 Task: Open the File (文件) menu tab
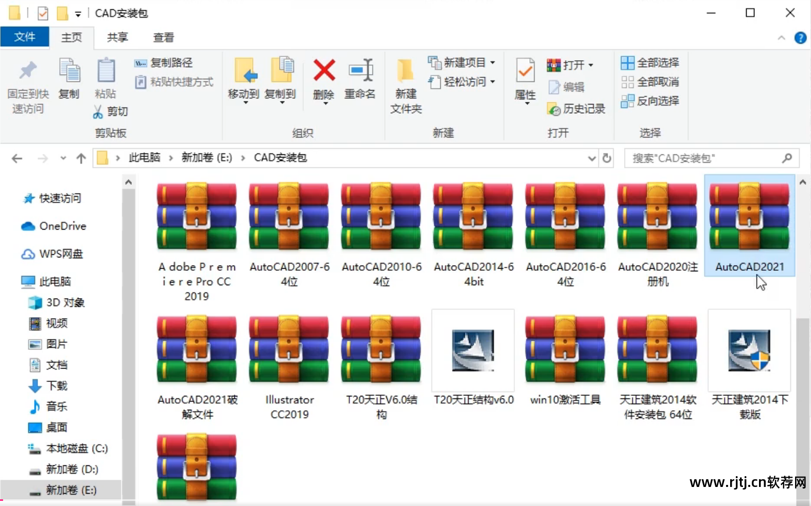[x=24, y=37]
